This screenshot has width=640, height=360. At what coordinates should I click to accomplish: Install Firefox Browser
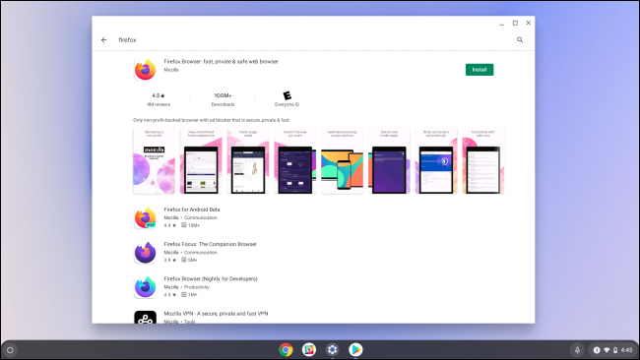click(x=480, y=70)
